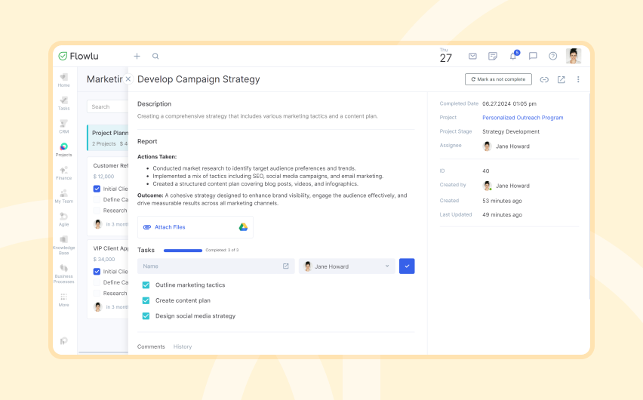Uncheck Outline marketing tactics subtask
Image resolution: width=643 pixels, height=400 pixels.
point(146,285)
